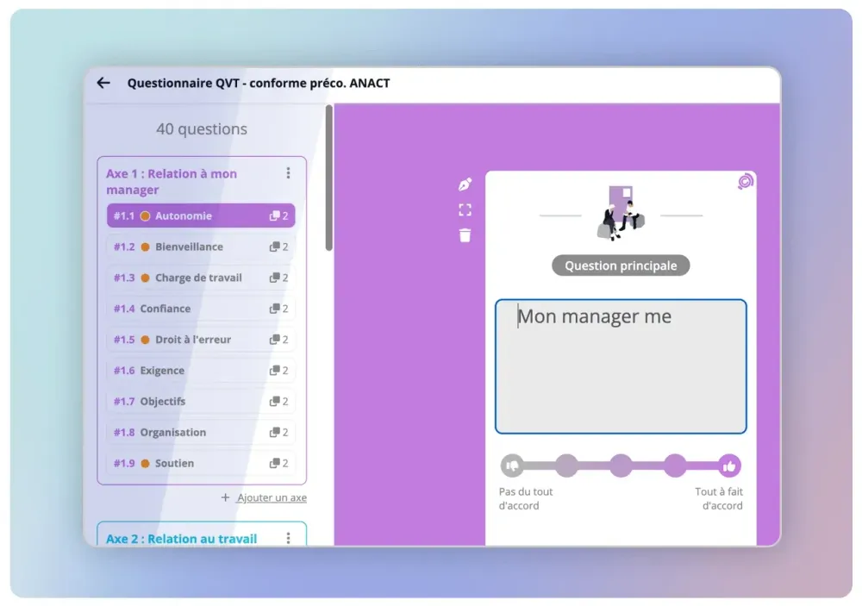862x606 pixels.
Task: Choose question #1.7 Objectifs
Action: coord(201,402)
